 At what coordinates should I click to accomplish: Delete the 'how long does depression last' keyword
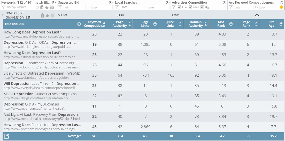pos(42,15)
